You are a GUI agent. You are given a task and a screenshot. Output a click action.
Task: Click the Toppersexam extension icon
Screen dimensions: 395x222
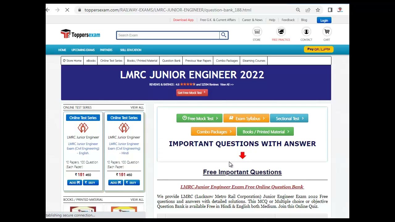click(340, 10)
